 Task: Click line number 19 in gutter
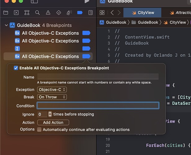tap(108, 139)
